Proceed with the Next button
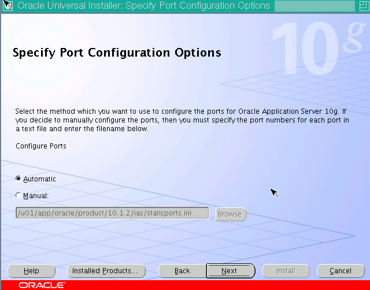The height and width of the screenshot is (290, 370). tap(231, 271)
